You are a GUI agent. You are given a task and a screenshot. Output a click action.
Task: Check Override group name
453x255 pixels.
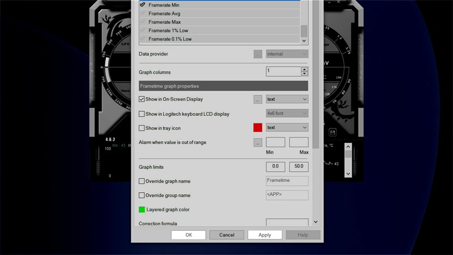(x=142, y=195)
